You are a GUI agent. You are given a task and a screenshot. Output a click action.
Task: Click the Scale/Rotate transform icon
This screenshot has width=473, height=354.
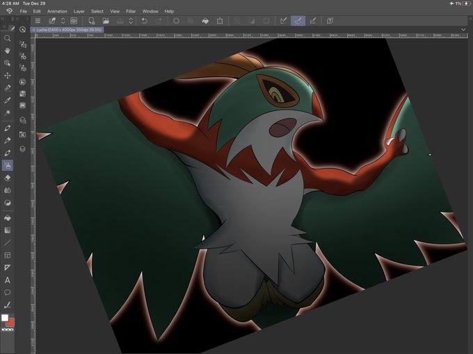220,21
